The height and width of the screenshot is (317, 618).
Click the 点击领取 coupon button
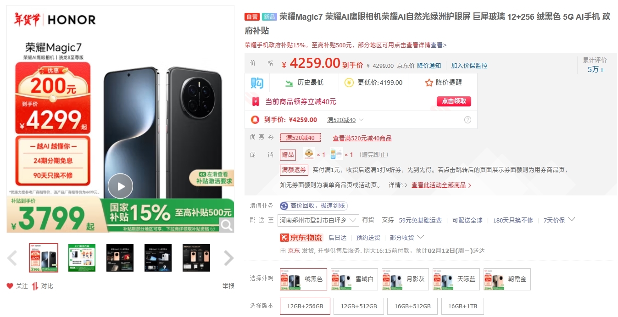click(x=454, y=101)
